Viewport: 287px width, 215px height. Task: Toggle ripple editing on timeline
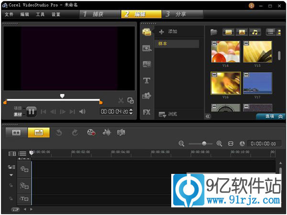tap(11, 167)
